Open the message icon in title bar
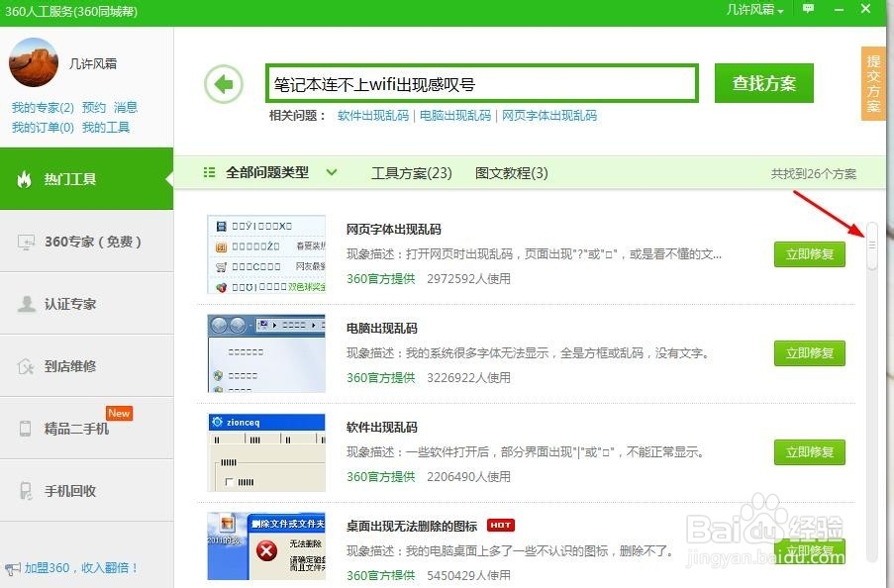This screenshot has height=588, width=894. coord(808,9)
